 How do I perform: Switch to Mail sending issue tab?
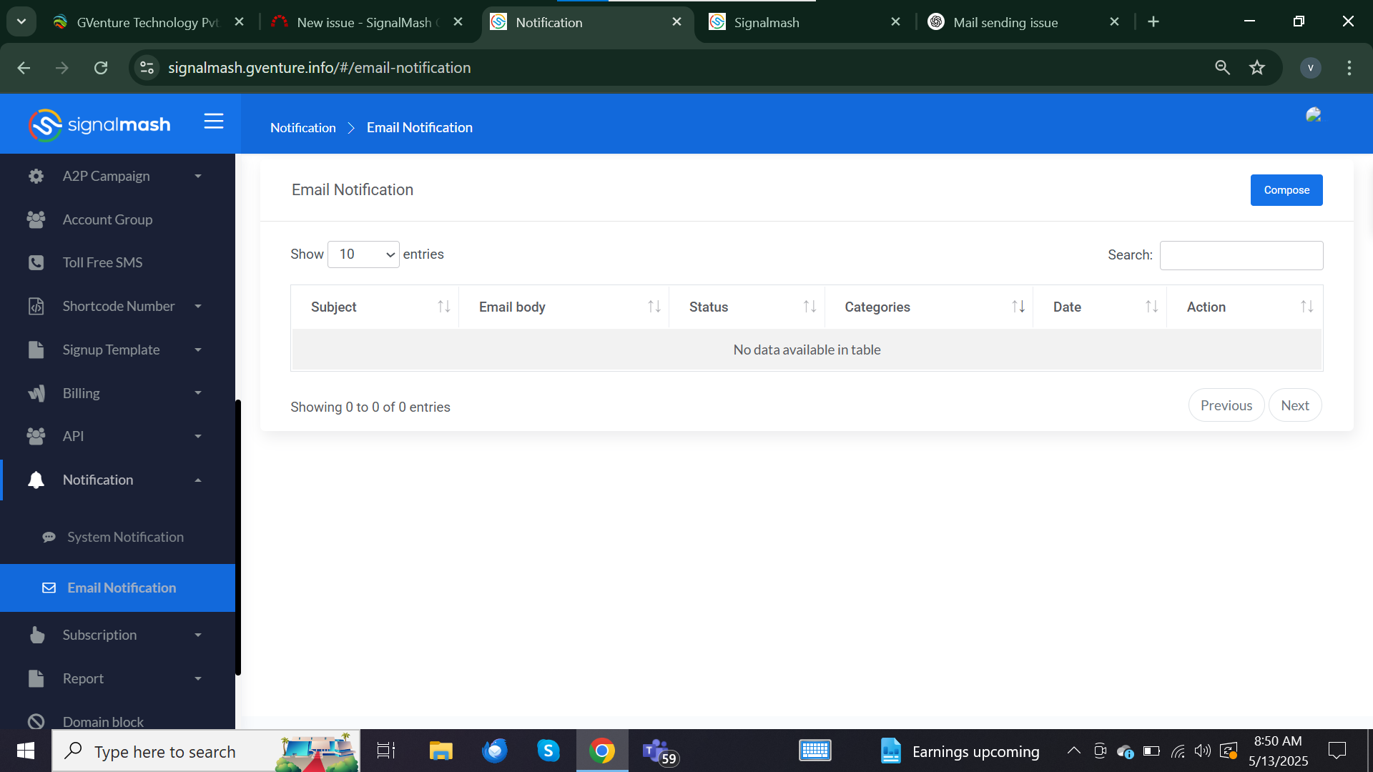1005,22
